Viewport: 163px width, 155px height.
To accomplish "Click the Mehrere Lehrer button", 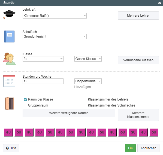I will (138, 16).
